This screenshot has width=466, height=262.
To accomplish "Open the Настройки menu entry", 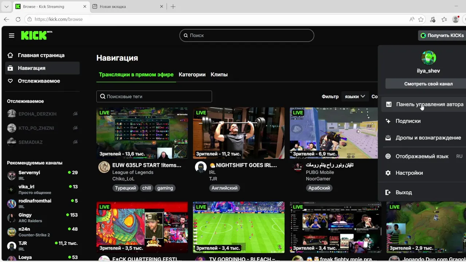I will [x=424, y=173].
